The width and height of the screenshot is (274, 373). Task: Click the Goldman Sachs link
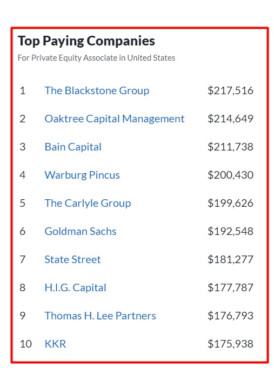pyautogui.click(x=81, y=231)
